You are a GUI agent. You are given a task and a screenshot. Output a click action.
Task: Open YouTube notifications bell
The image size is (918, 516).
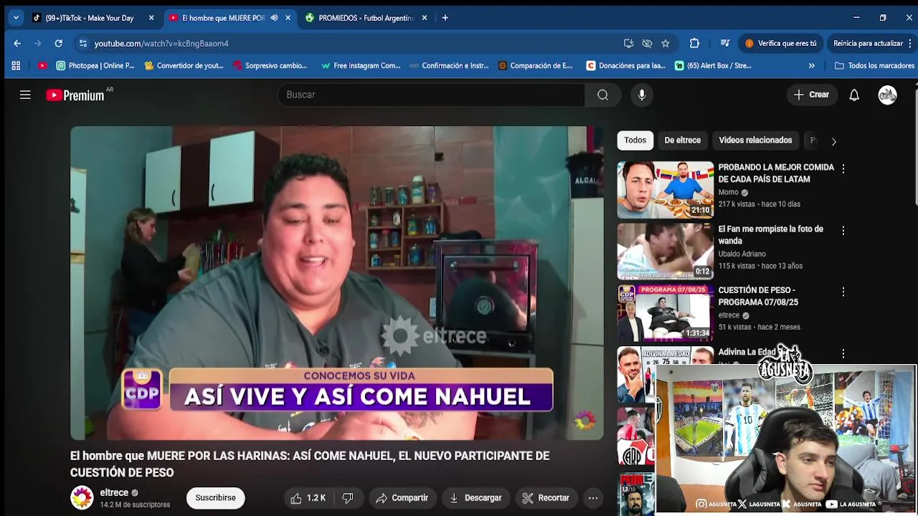[854, 95]
